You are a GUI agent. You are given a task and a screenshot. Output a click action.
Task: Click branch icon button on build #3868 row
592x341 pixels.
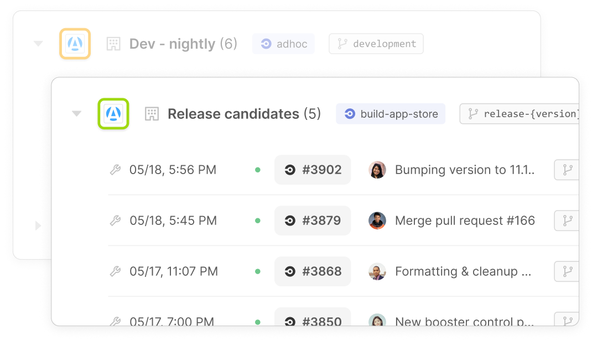point(567,271)
